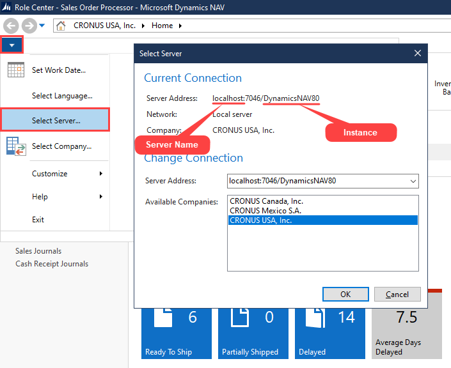Click the Local server network value
The image size is (451, 368).
click(x=232, y=114)
